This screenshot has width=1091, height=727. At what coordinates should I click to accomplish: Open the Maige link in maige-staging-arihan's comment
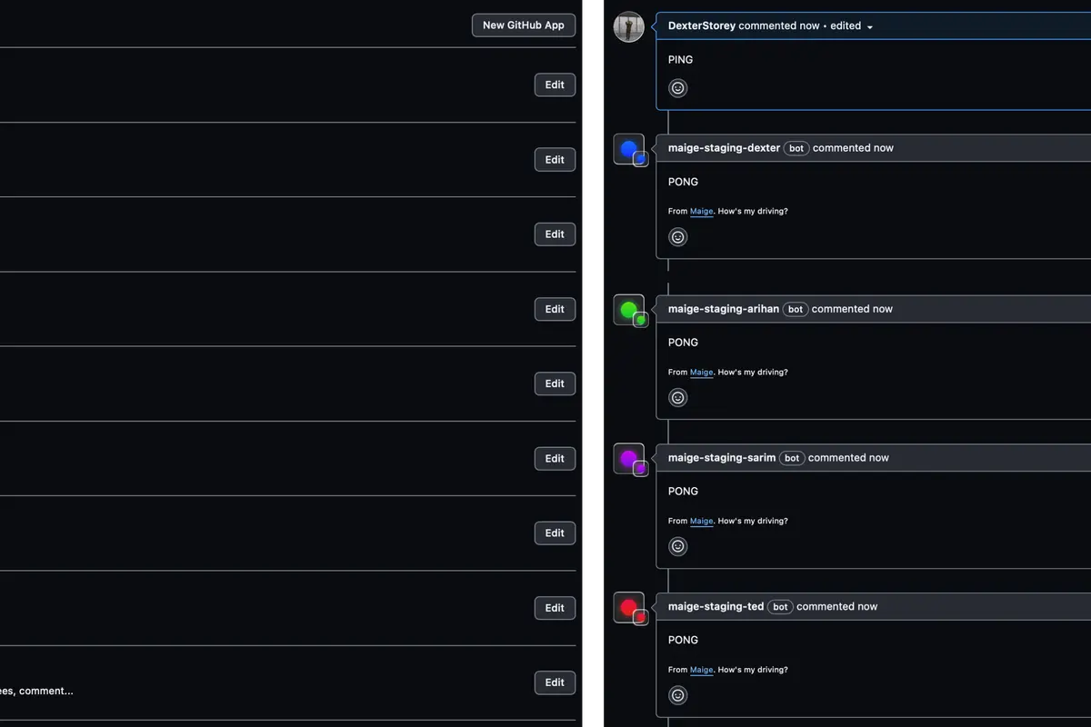pos(701,372)
